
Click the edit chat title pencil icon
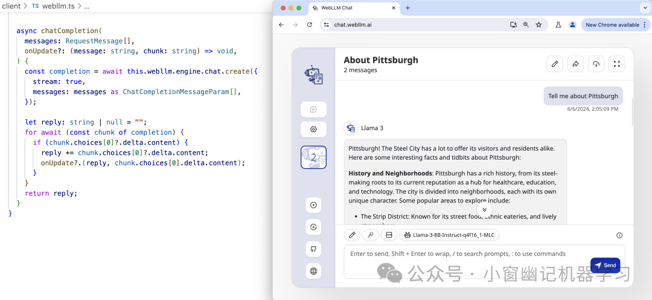tap(554, 64)
